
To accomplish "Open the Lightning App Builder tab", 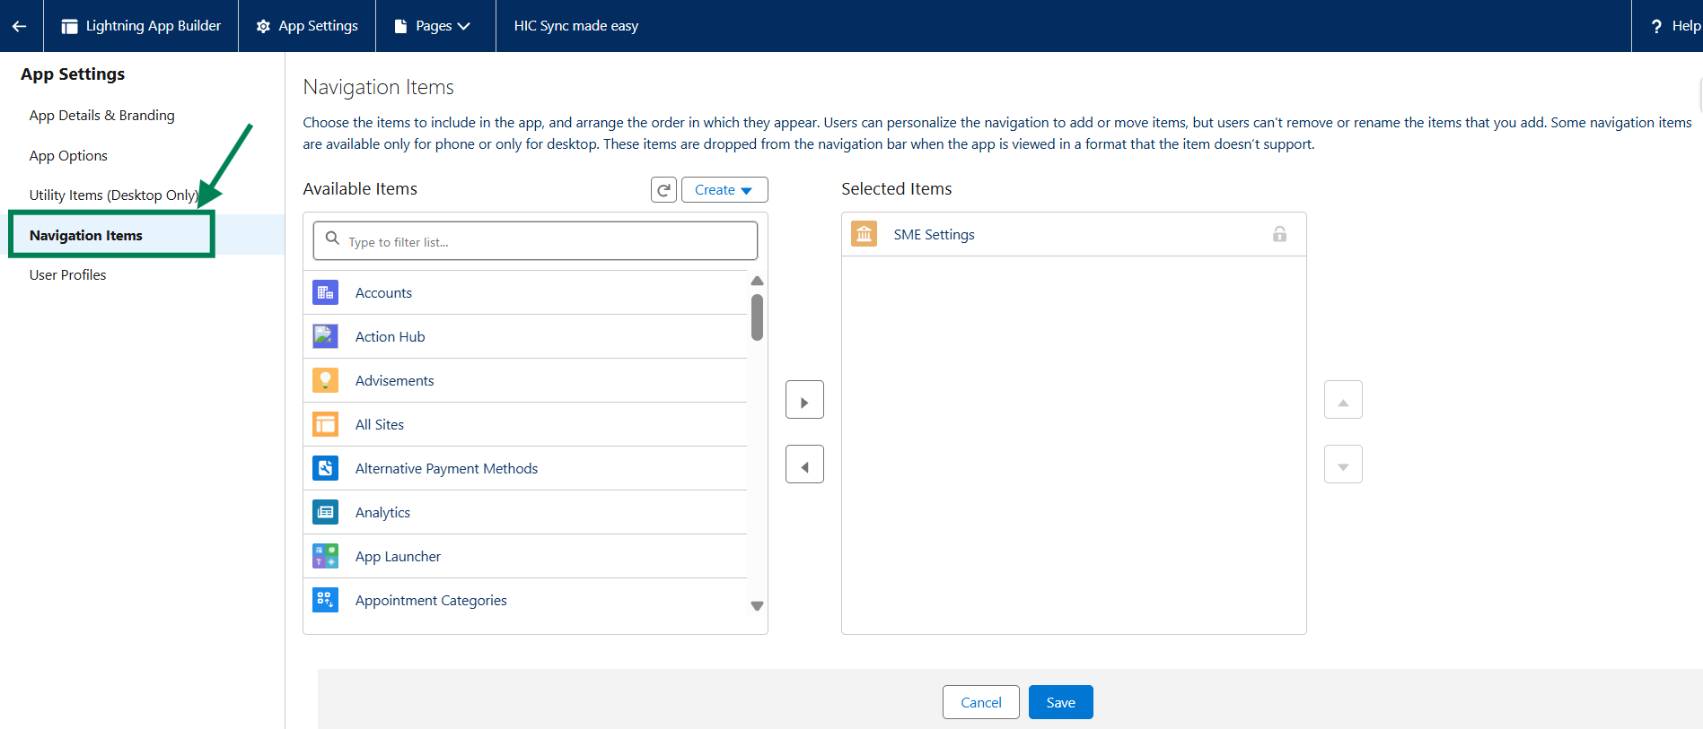I will pyautogui.click(x=141, y=26).
